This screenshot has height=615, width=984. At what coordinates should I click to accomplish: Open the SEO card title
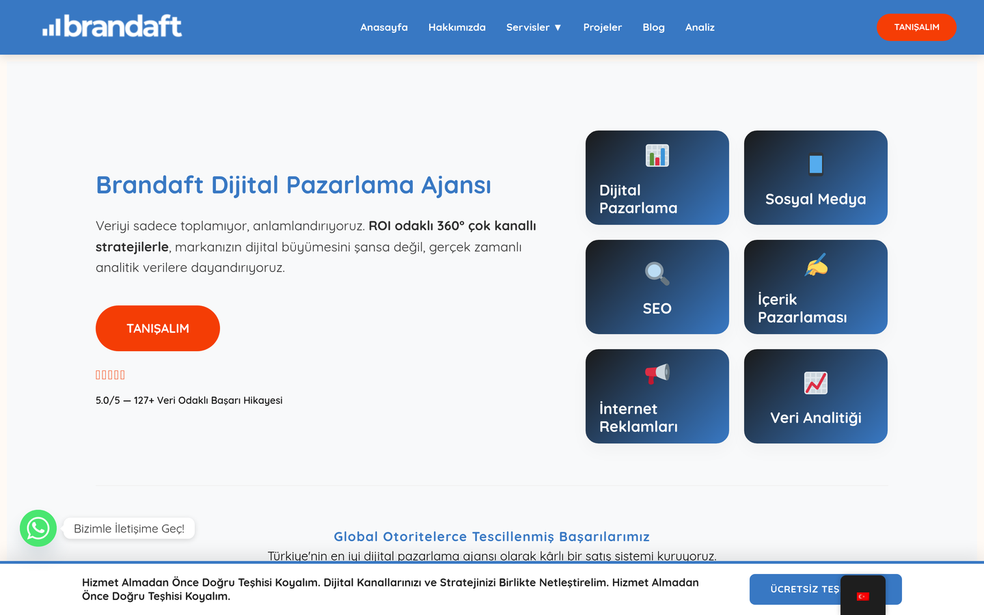(x=657, y=308)
